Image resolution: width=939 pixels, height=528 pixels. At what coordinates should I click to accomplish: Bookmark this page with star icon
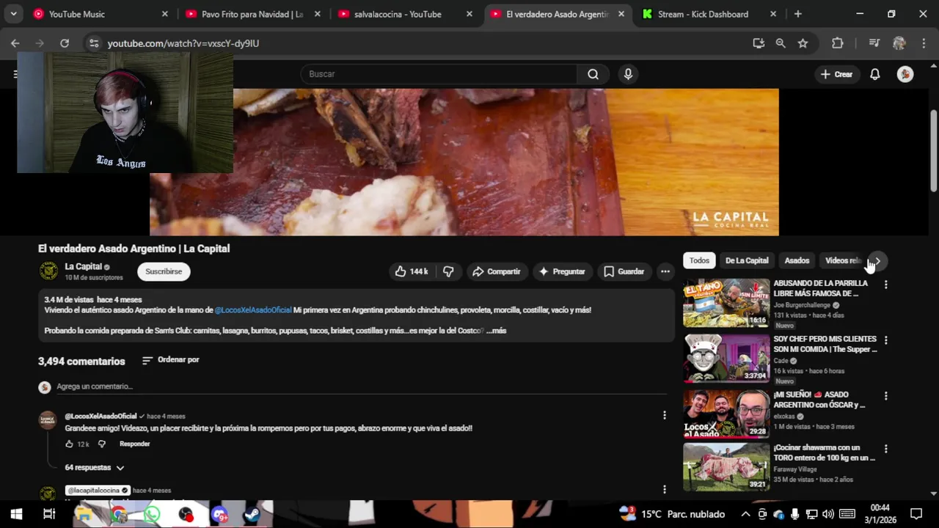(x=803, y=43)
